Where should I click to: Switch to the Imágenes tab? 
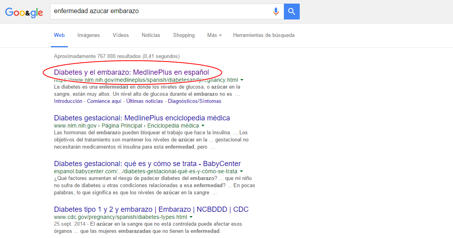[x=89, y=35]
